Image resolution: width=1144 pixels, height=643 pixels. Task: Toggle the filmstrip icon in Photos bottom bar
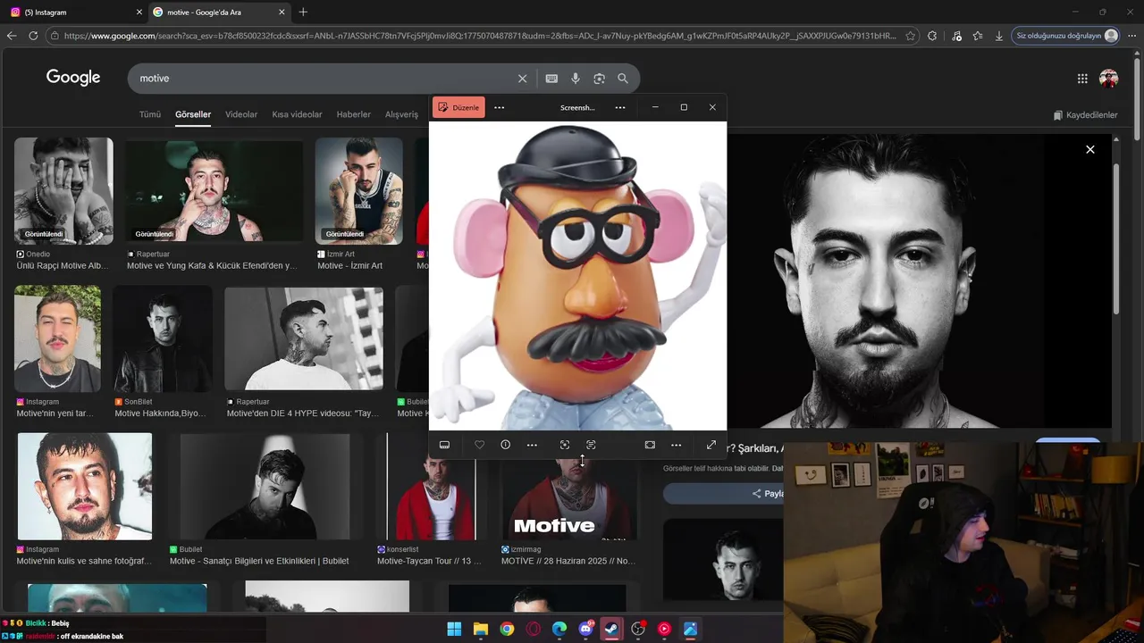pyautogui.click(x=444, y=445)
